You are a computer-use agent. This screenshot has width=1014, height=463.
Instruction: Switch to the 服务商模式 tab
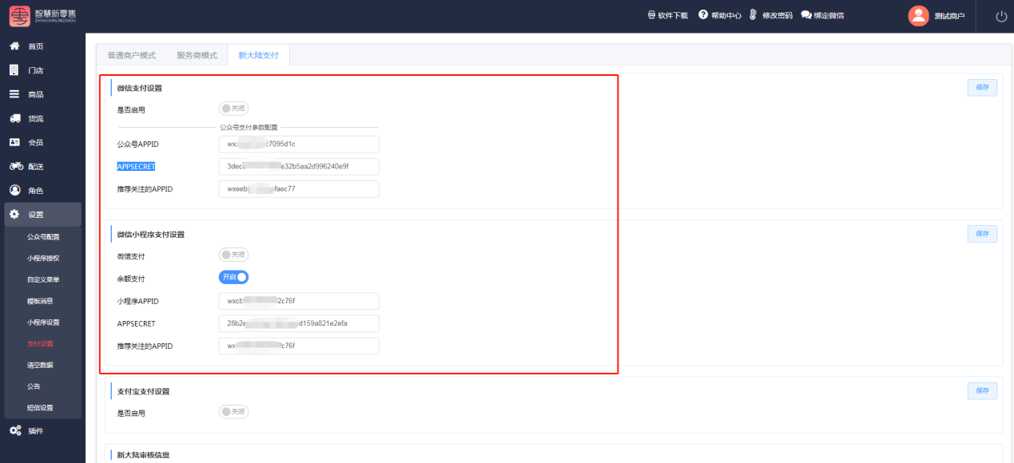point(197,55)
